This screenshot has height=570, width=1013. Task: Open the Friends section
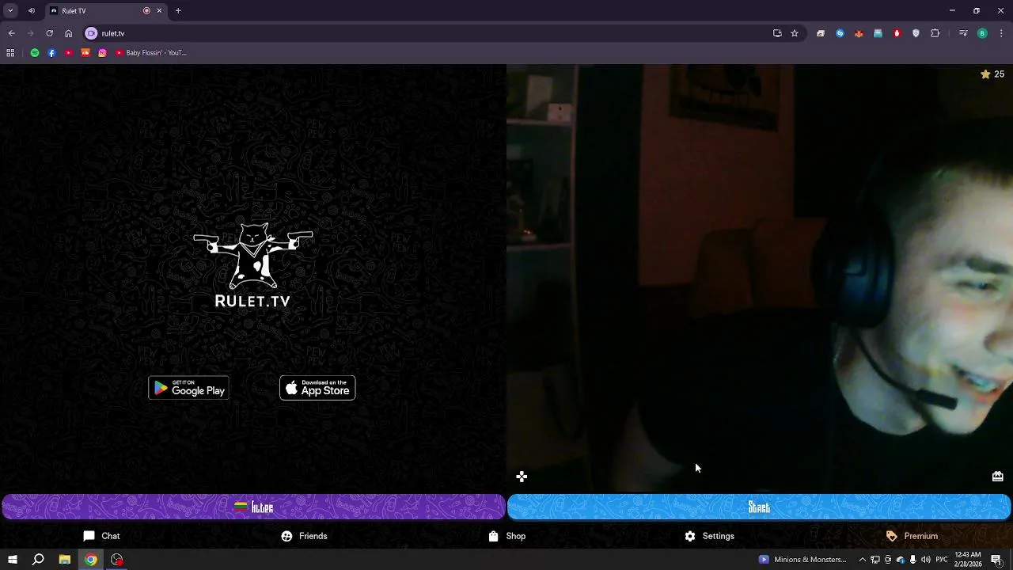(304, 536)
